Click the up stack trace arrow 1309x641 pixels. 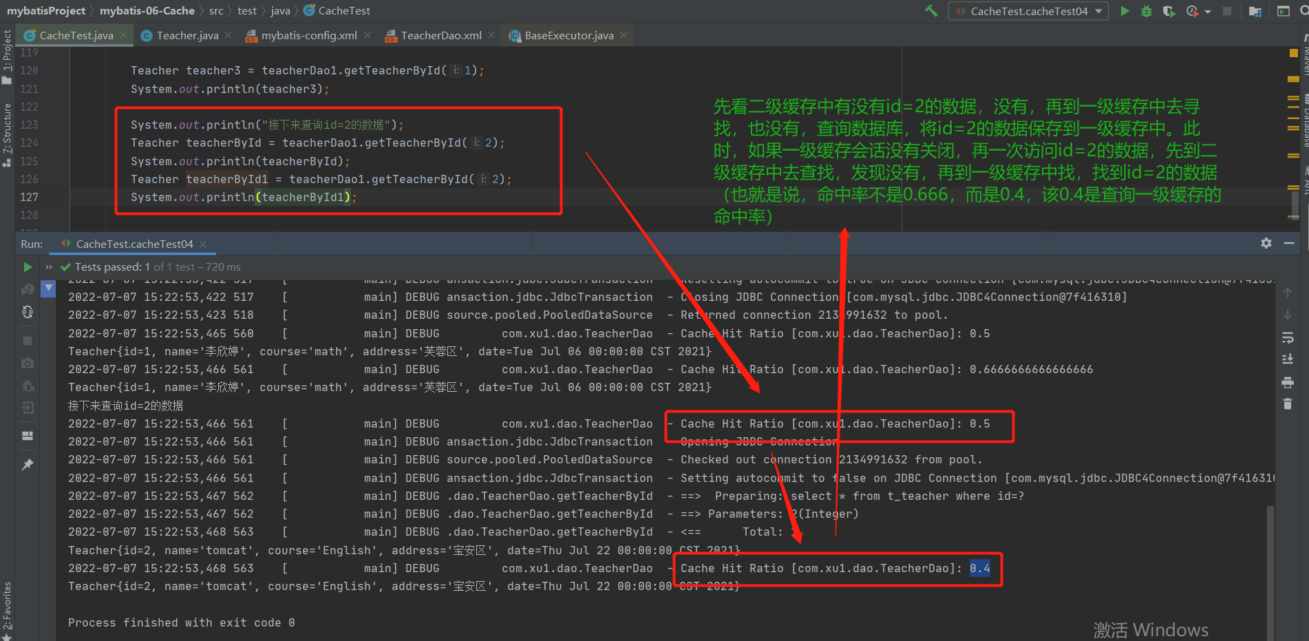coord(1288,293)
